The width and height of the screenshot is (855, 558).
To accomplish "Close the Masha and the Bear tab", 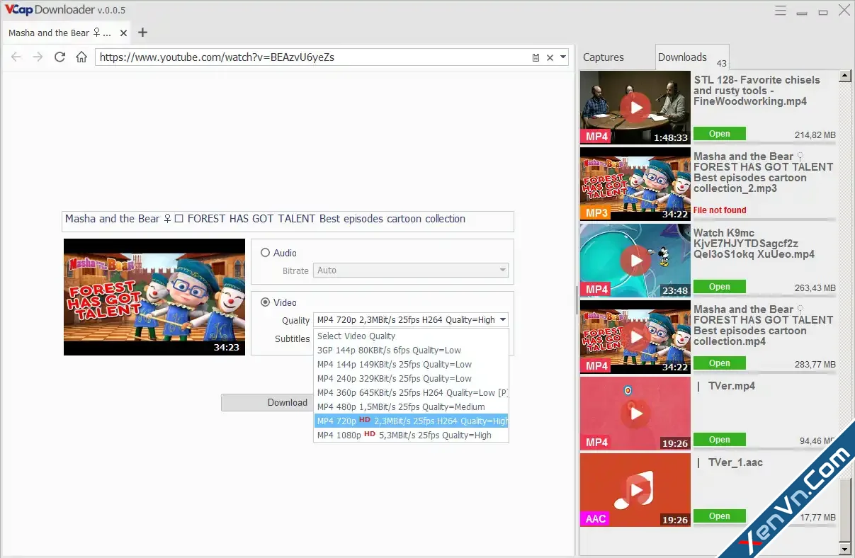I will [x=124, y=33].
